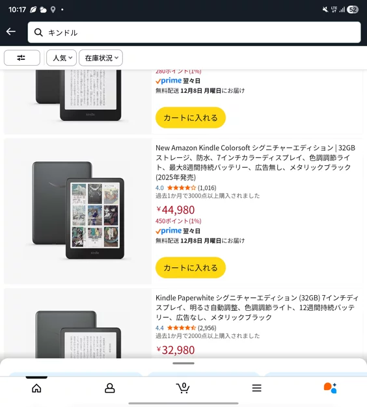Open the Kindle Colorsoft product title
Viewport: 367px width, 407px height.
click(256, 163)
